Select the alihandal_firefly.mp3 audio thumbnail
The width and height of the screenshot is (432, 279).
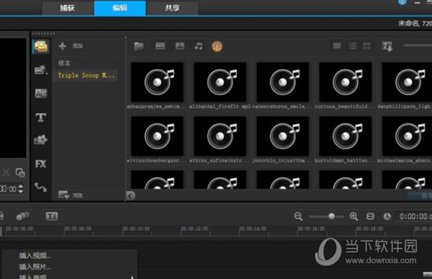[x=220, y=82]
